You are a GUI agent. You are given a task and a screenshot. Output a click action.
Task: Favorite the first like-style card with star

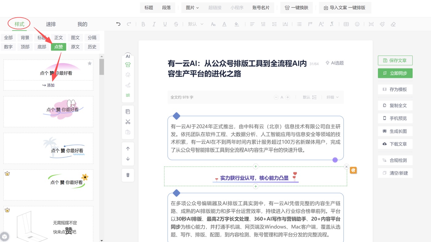[90, 63]
